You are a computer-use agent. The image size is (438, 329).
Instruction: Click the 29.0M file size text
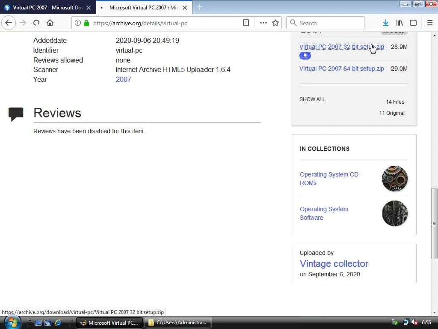(399, 69)
